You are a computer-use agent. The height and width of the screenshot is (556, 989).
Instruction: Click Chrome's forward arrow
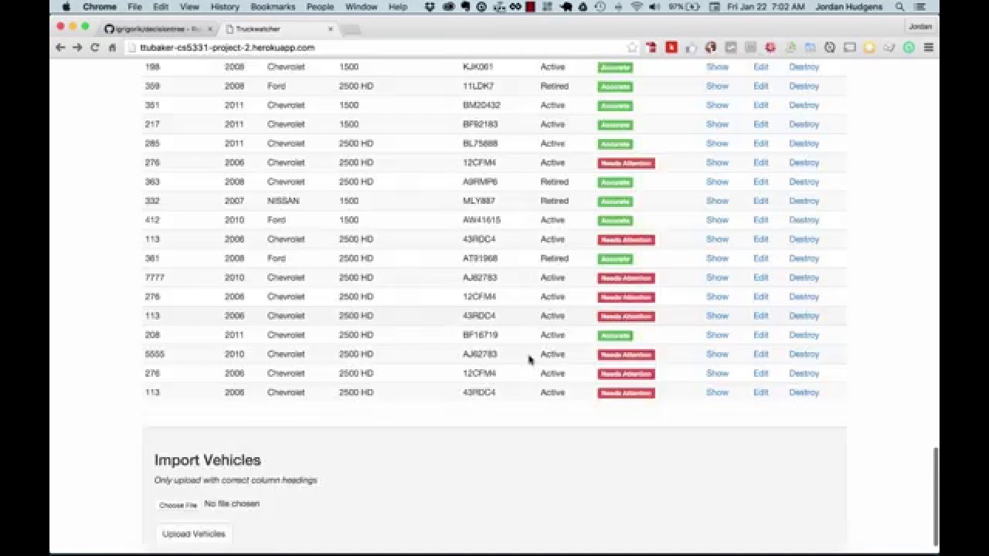[x=77, y=47]
